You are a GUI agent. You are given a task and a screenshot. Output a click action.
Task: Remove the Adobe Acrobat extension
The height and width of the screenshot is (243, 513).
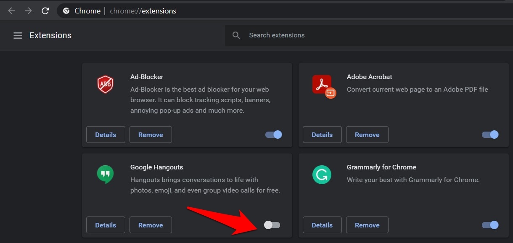click(367, 135)
